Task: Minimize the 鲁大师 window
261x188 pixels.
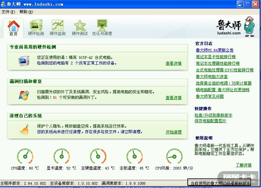Action: pos(240,4)
